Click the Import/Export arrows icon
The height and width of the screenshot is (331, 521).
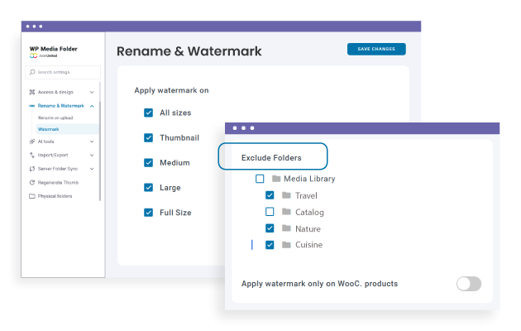pyautogui.click(x=32, y=155)
